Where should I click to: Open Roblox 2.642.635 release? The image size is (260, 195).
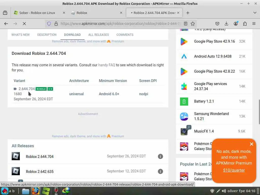40,171
